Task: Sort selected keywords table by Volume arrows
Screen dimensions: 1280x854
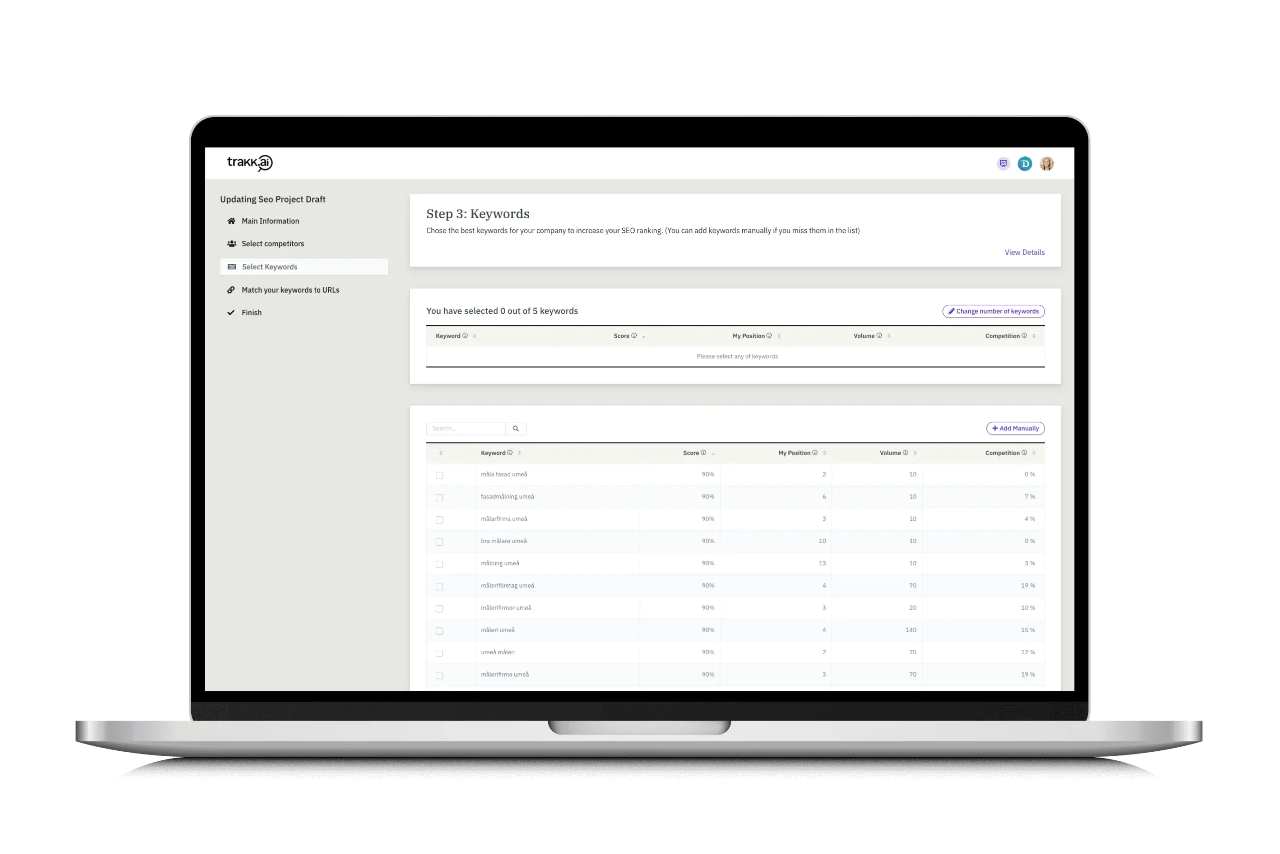Action: click(889, 336)
